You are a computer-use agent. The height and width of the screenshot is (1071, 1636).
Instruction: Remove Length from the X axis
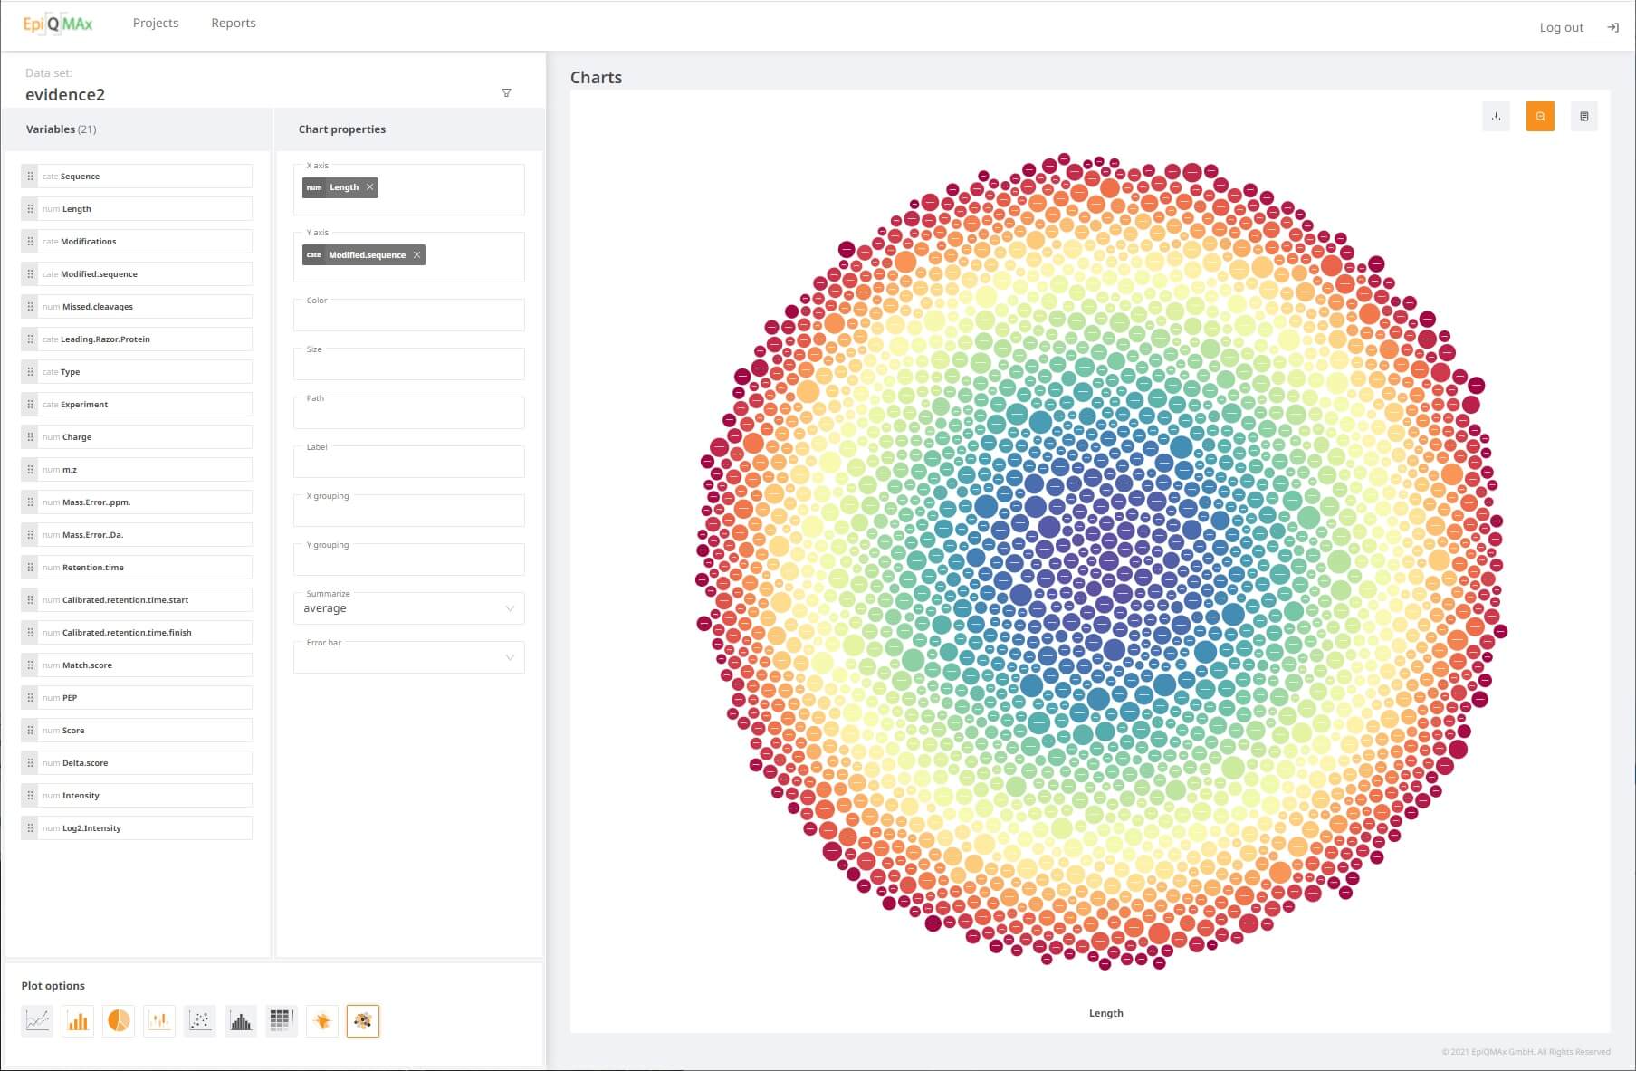369,187
